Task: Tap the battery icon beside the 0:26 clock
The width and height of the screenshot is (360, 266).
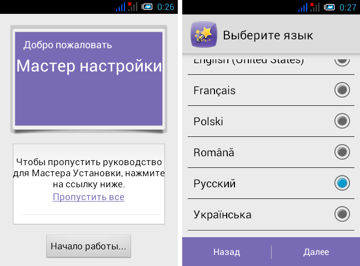Action: point(147,7)
